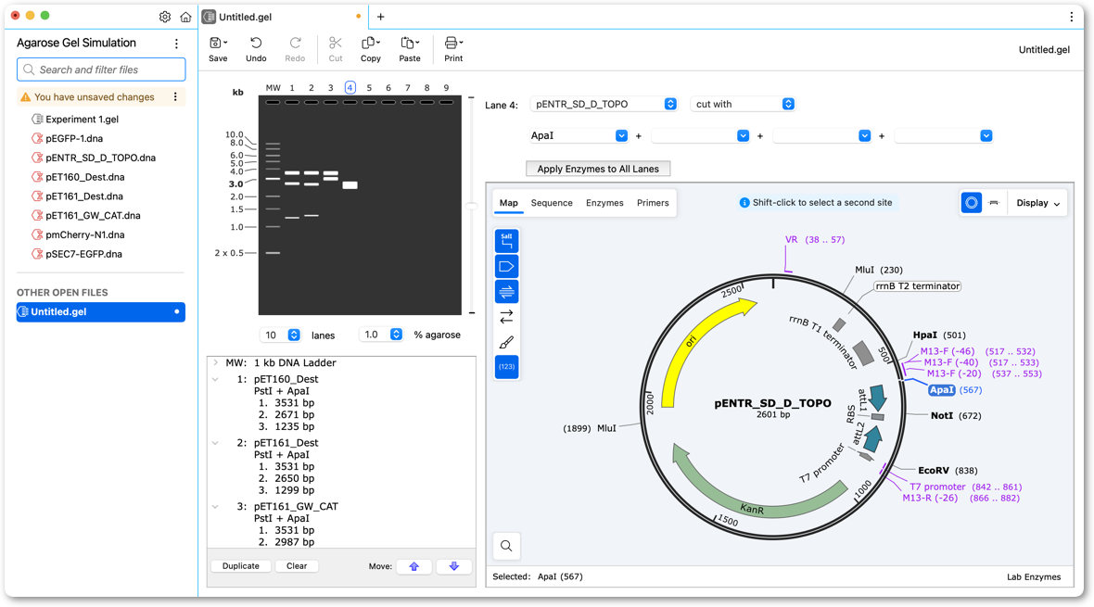
Task: Adjust the lanes count stepper
Action: (294, 335)
